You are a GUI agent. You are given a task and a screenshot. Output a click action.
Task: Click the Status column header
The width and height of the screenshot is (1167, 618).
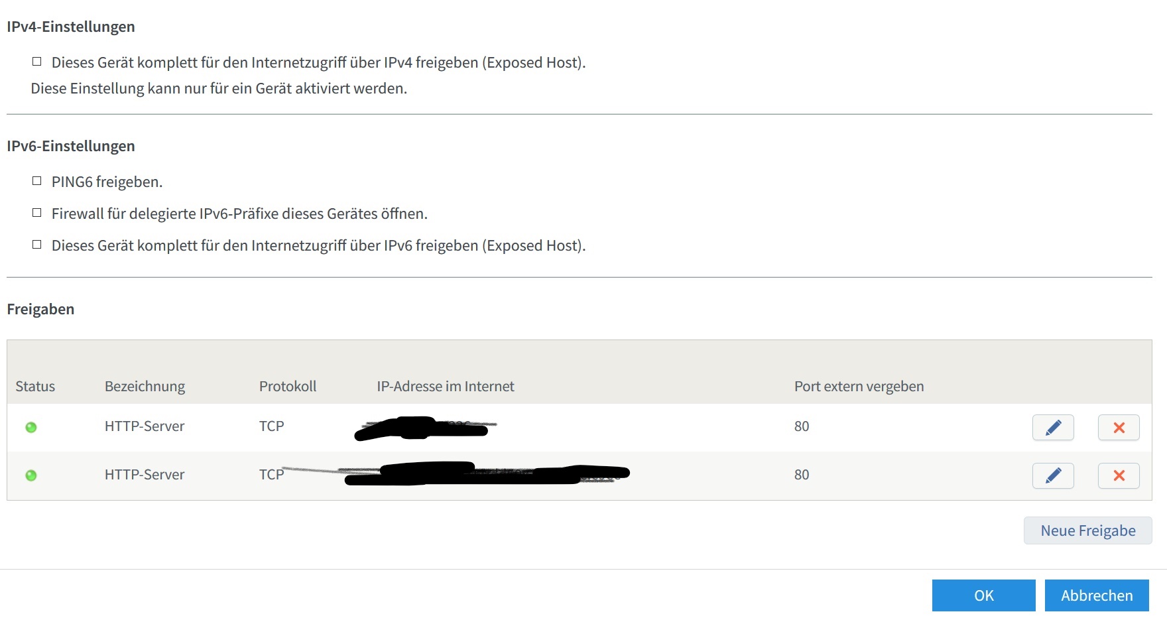click(x=35, y=387)
